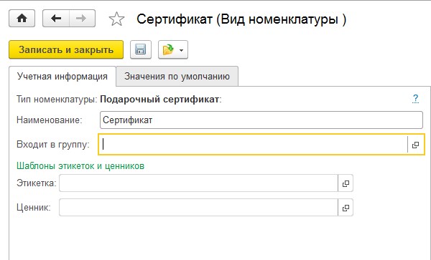
Task: Click the Записать и закрыть button
Action: click(x=66, y=49)
